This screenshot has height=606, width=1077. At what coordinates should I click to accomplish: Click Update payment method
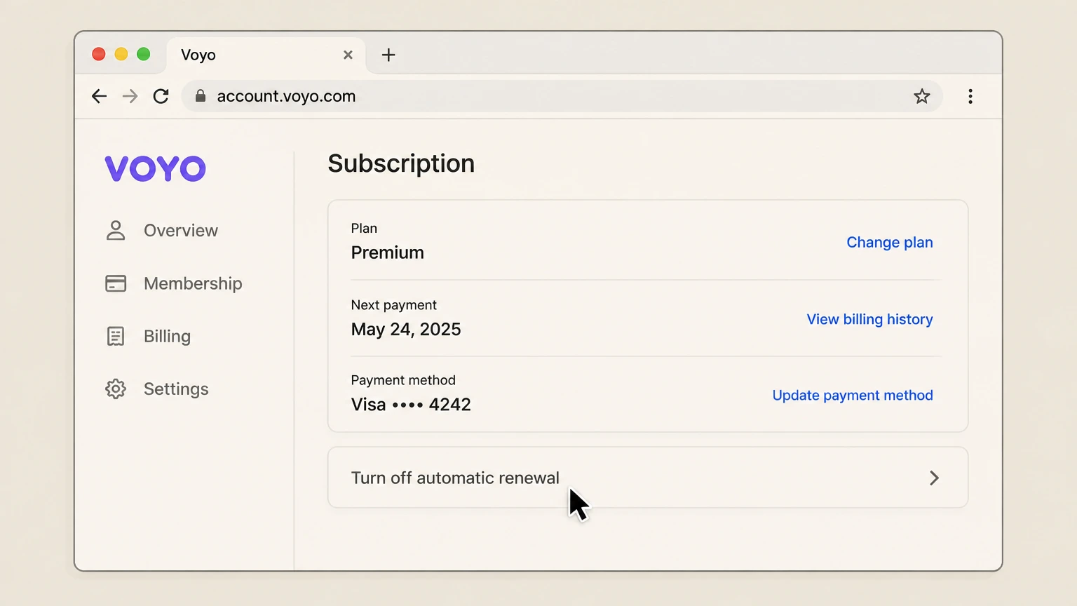[x=853, y=395]
